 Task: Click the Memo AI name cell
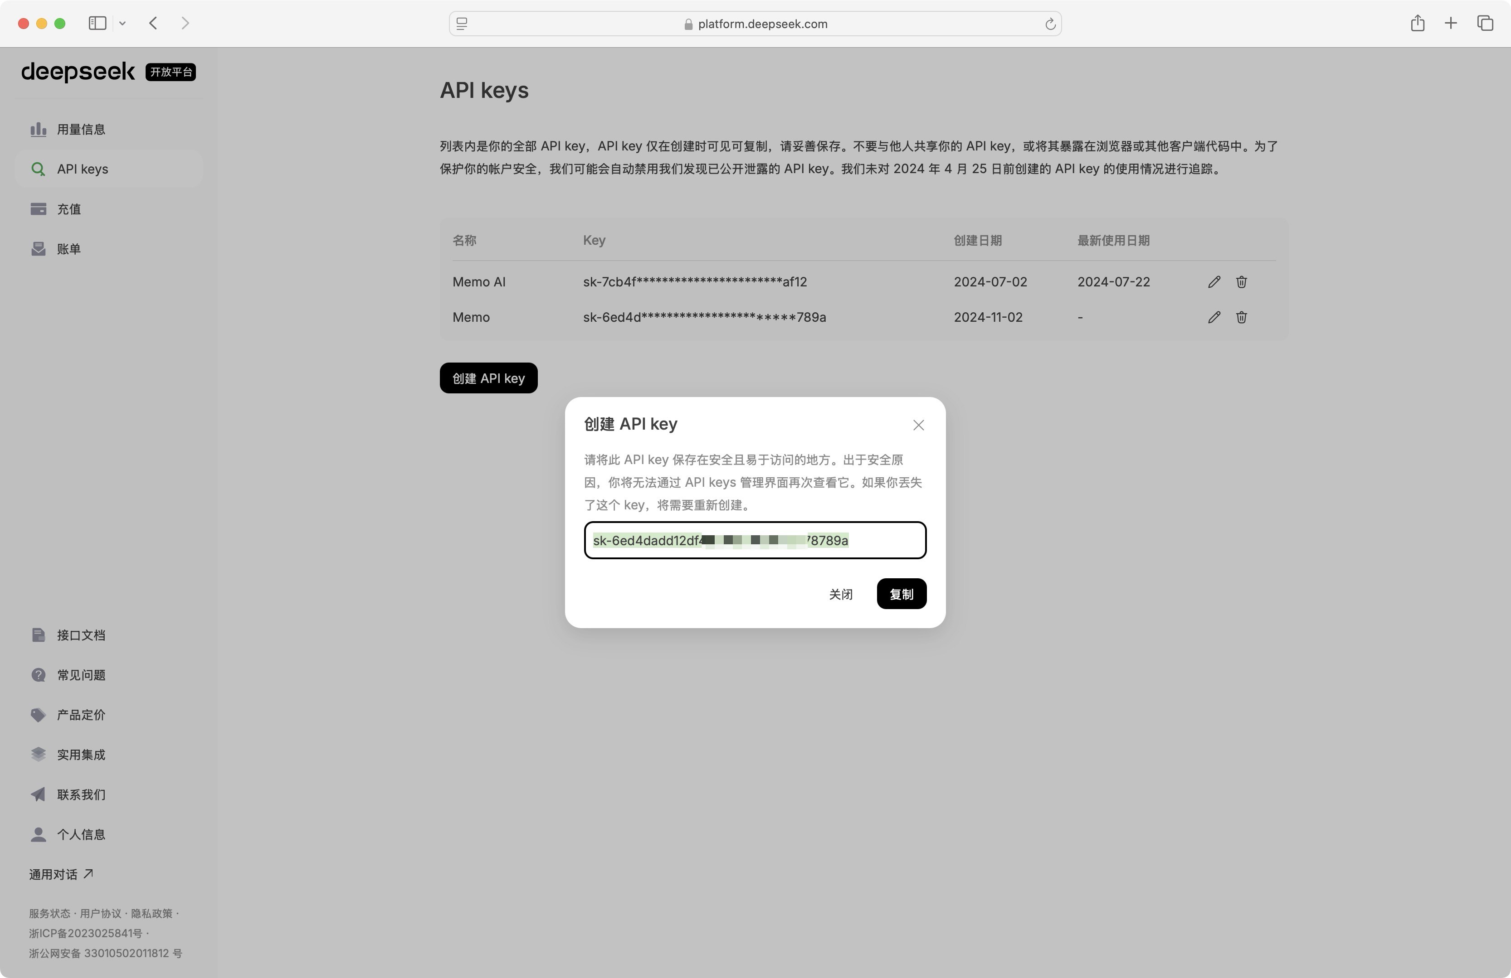coord(479,282)
